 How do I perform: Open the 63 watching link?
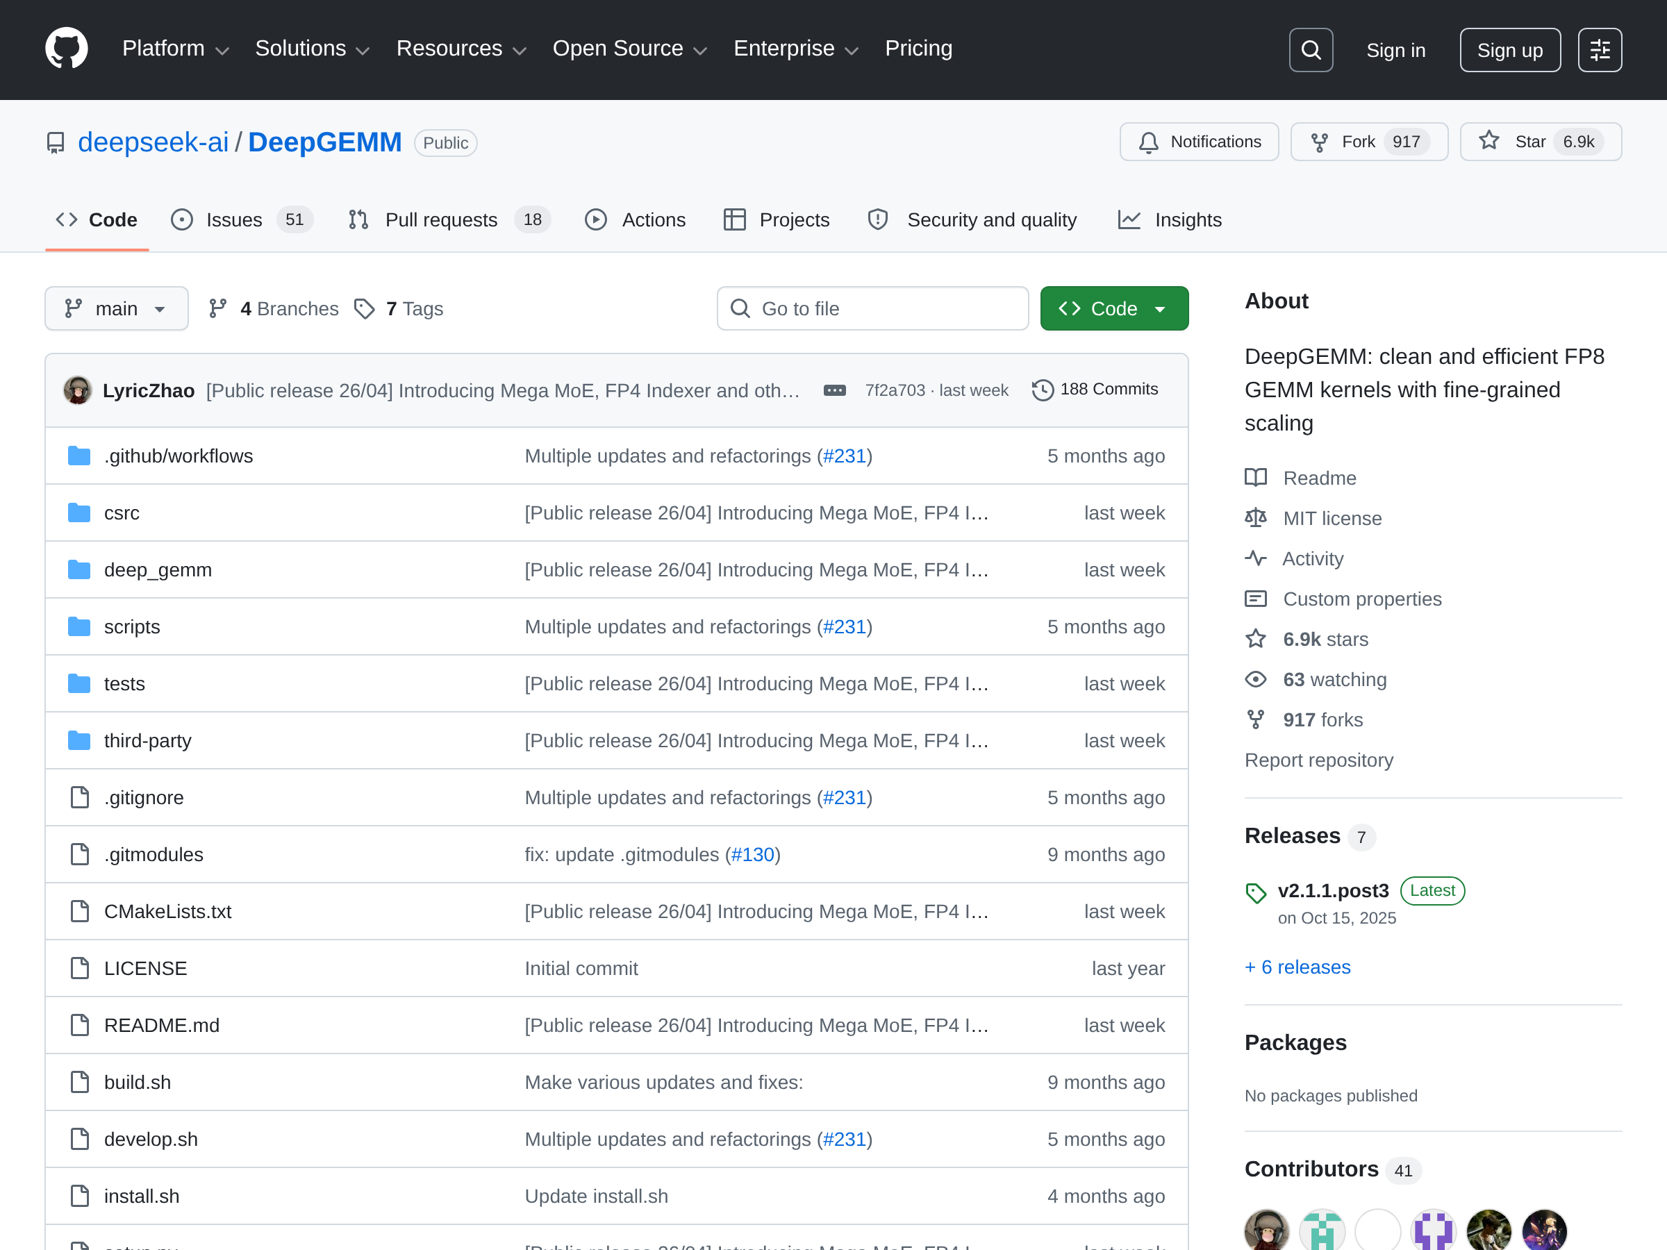click(1334, 680)
